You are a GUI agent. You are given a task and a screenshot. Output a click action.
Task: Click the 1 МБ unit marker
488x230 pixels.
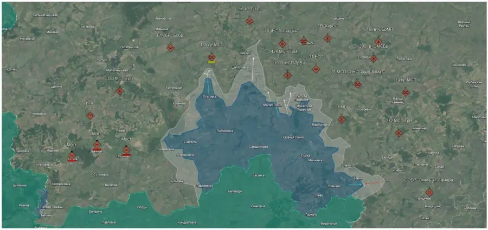[x=342, y=119]
